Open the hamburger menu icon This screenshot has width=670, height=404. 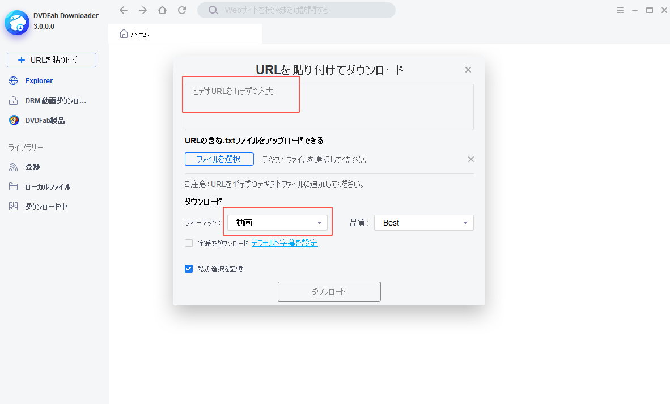620,10
